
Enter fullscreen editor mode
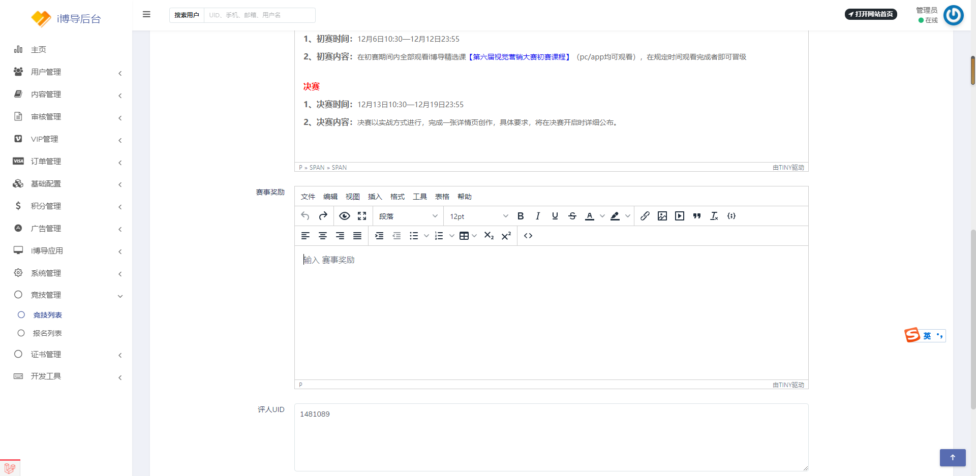point(362,216)
